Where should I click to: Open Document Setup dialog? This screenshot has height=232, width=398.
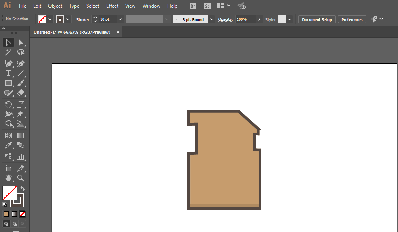pos(317,19)
